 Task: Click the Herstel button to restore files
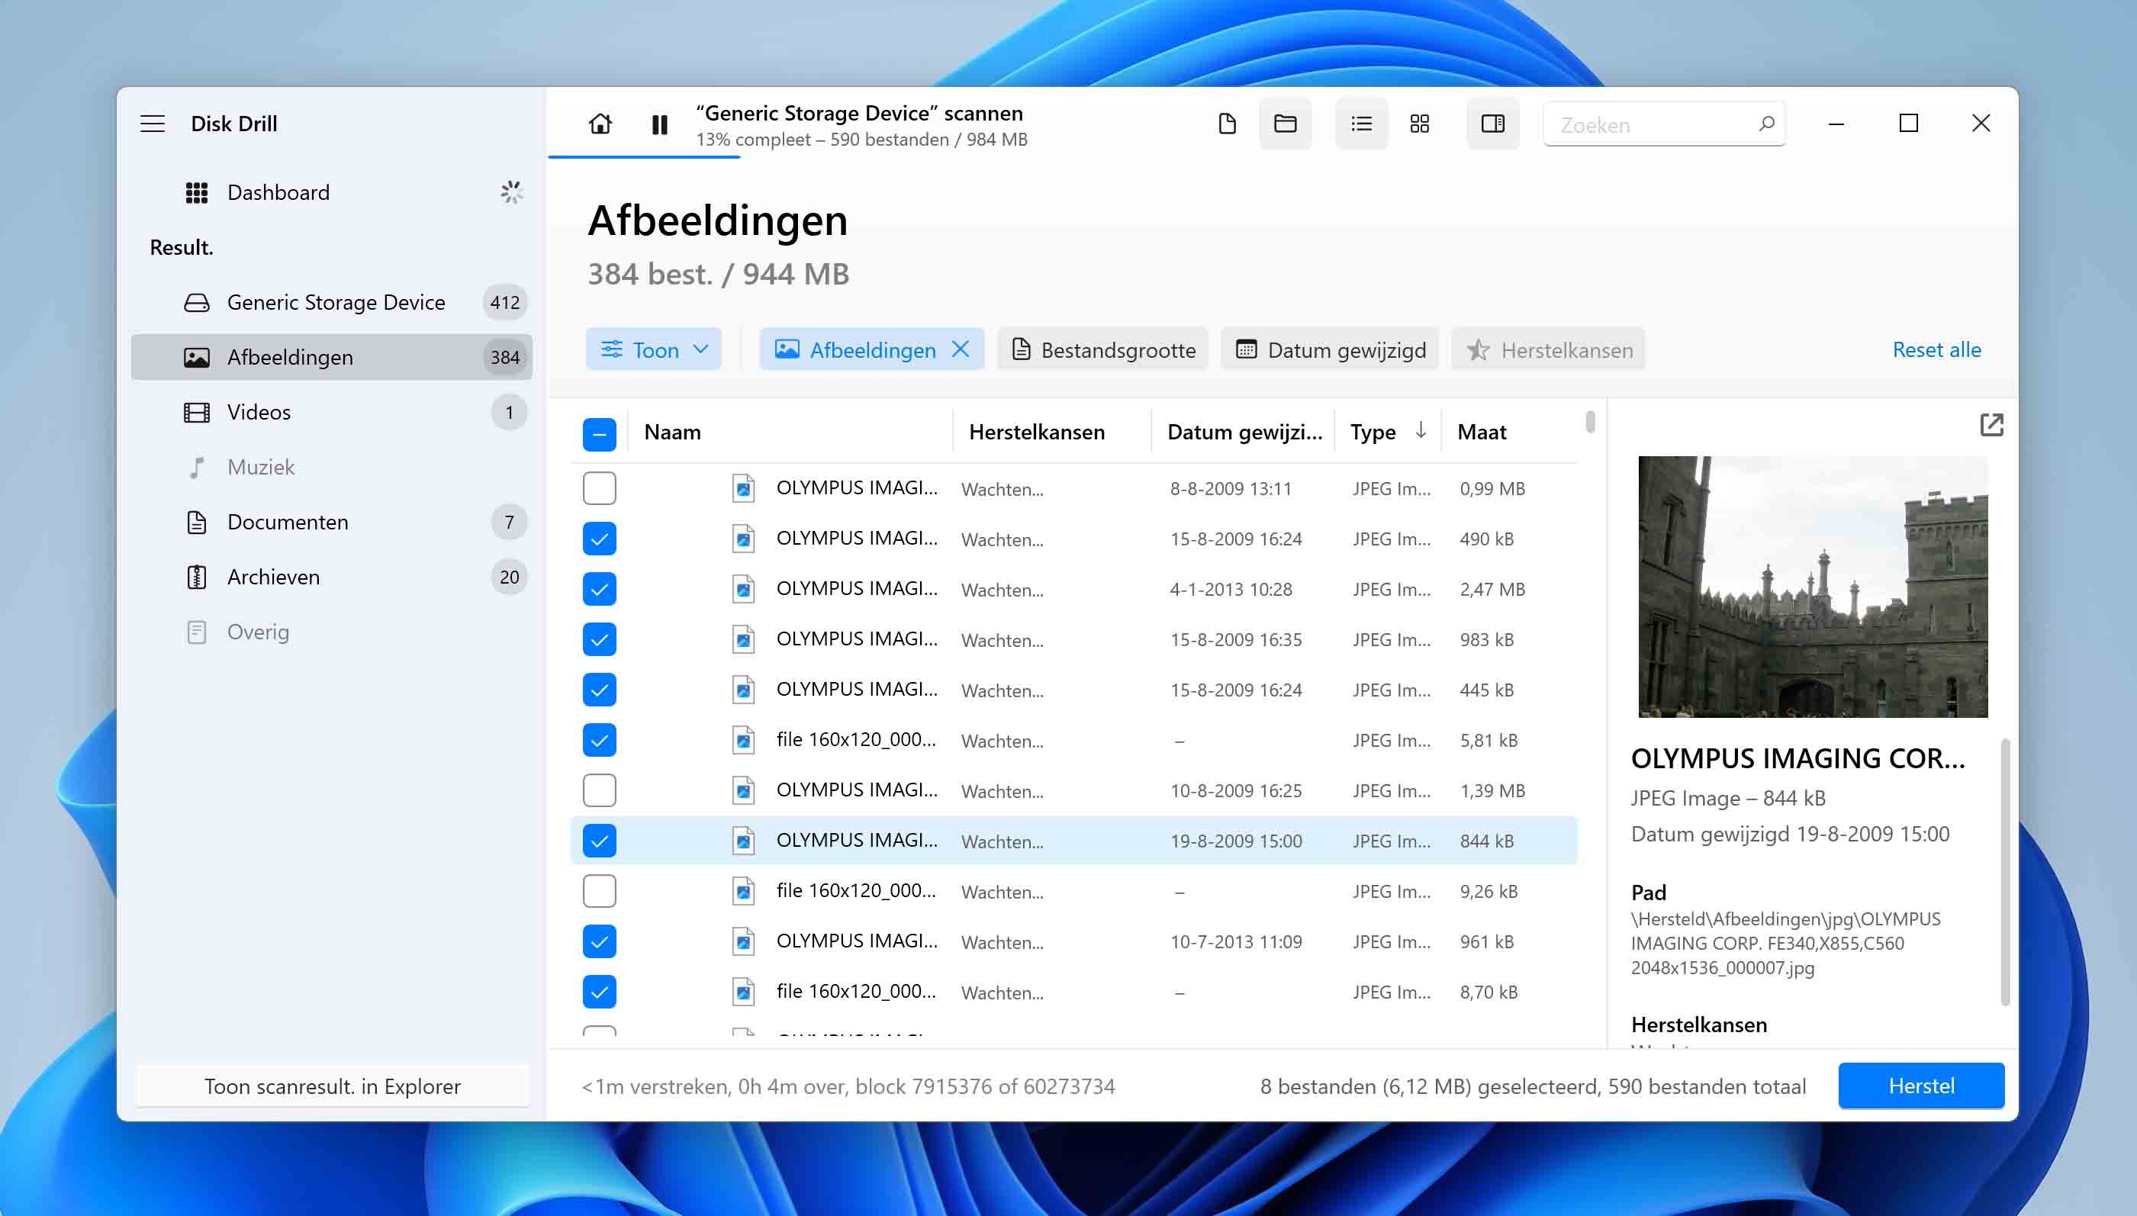coord(1921,1084)
